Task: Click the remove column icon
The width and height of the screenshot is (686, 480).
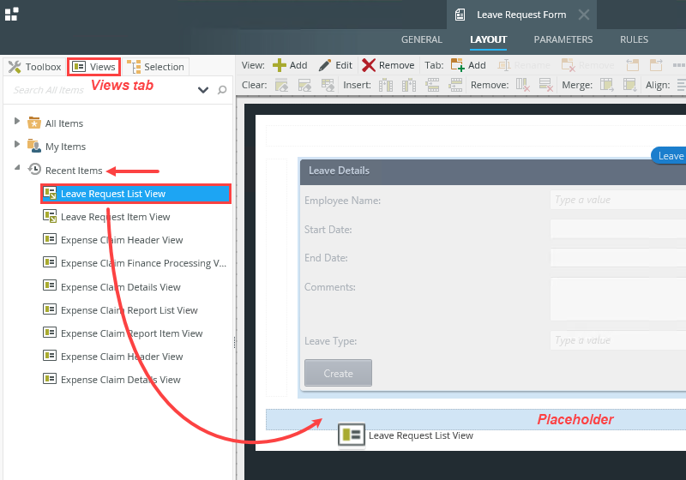Action: point(523,85)
